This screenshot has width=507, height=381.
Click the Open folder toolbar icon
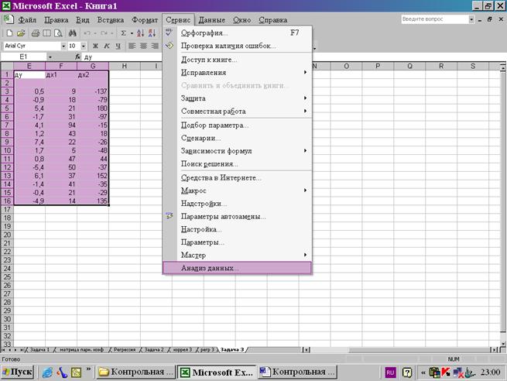point(21,33)
